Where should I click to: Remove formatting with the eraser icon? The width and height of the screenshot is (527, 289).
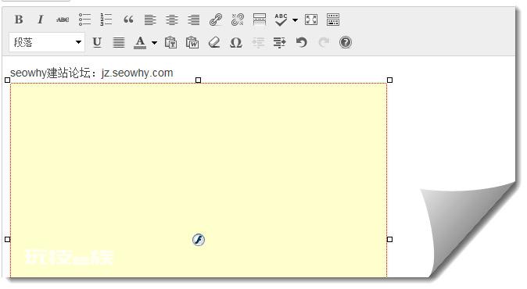point(214,42)
